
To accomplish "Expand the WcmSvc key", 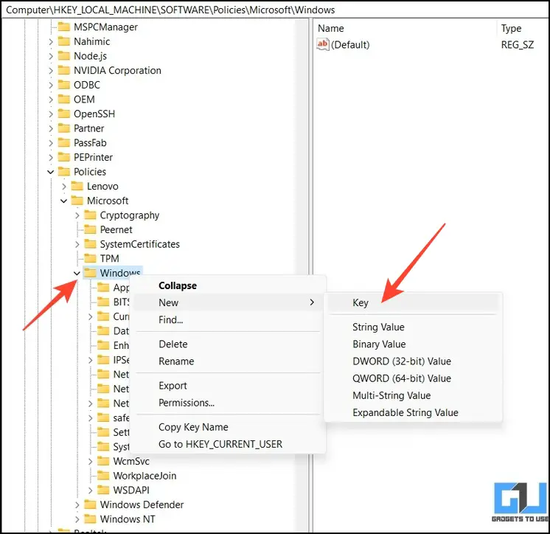I will 90,462.
